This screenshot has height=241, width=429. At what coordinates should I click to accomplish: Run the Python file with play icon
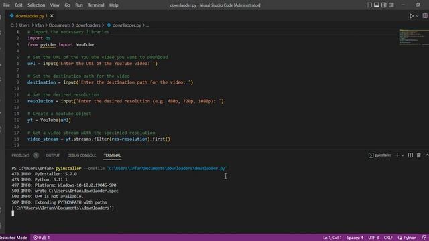pos(411,16)
